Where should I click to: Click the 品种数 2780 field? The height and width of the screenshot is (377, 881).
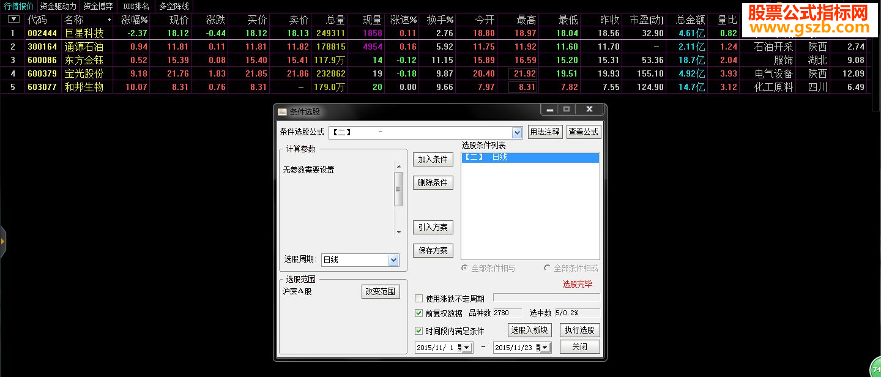coord(507,313)
